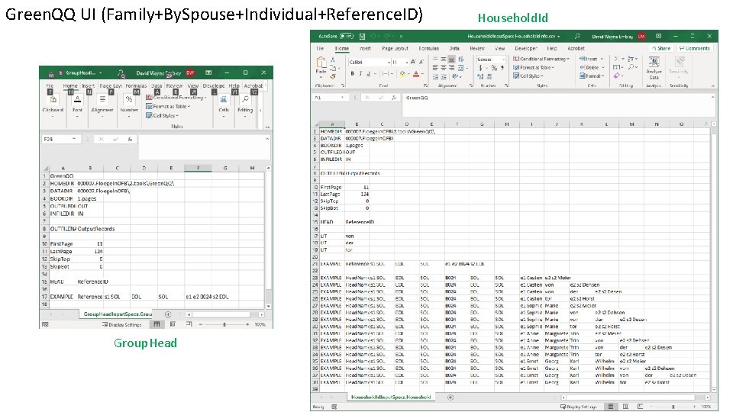
Task: Open Developer tab in Household window
Action: click(x=526, y=49)
